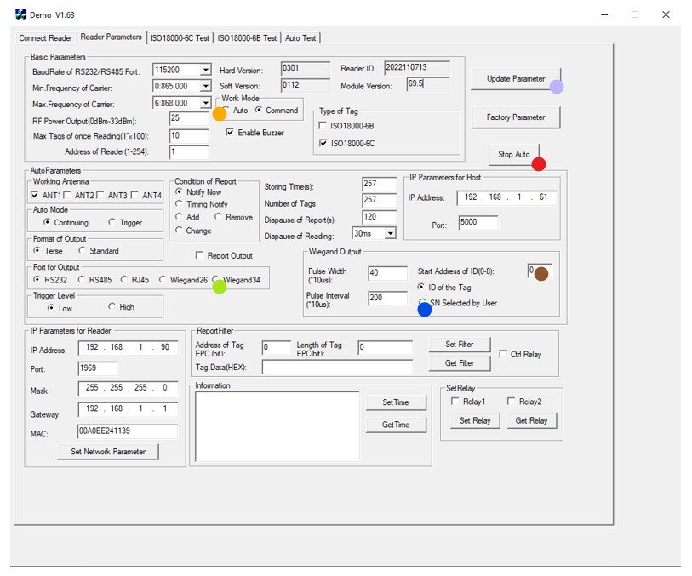Viewport: 692px width, 576px height.
Task: Open the ISO18000-6C Test tab
Action: point(180,38)
